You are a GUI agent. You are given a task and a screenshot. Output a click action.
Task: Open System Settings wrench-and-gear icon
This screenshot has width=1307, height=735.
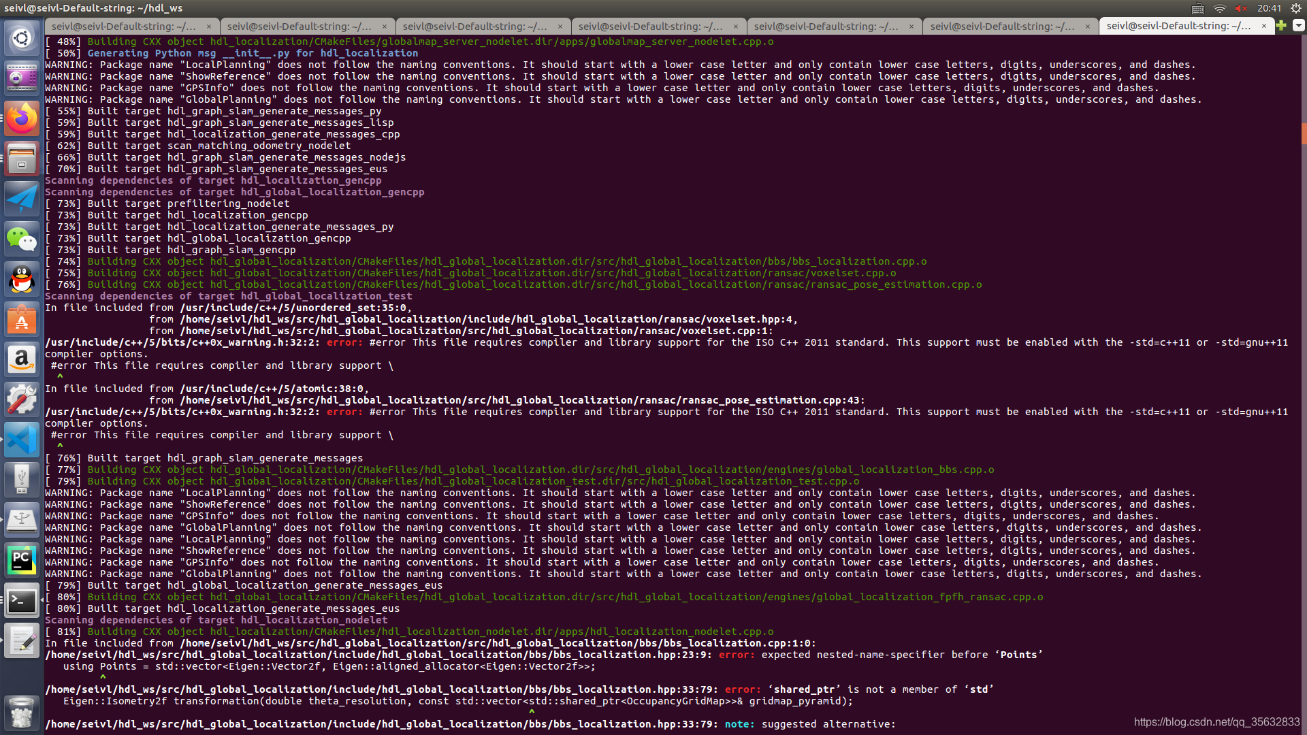point(22,399)
